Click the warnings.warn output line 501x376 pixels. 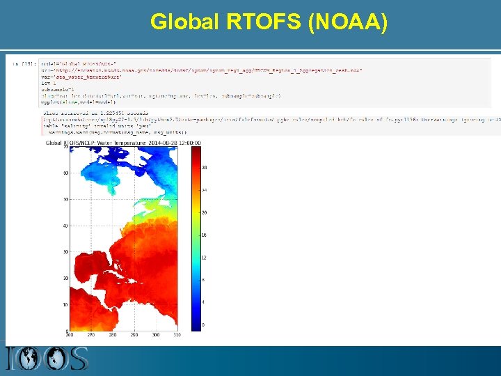118,132
